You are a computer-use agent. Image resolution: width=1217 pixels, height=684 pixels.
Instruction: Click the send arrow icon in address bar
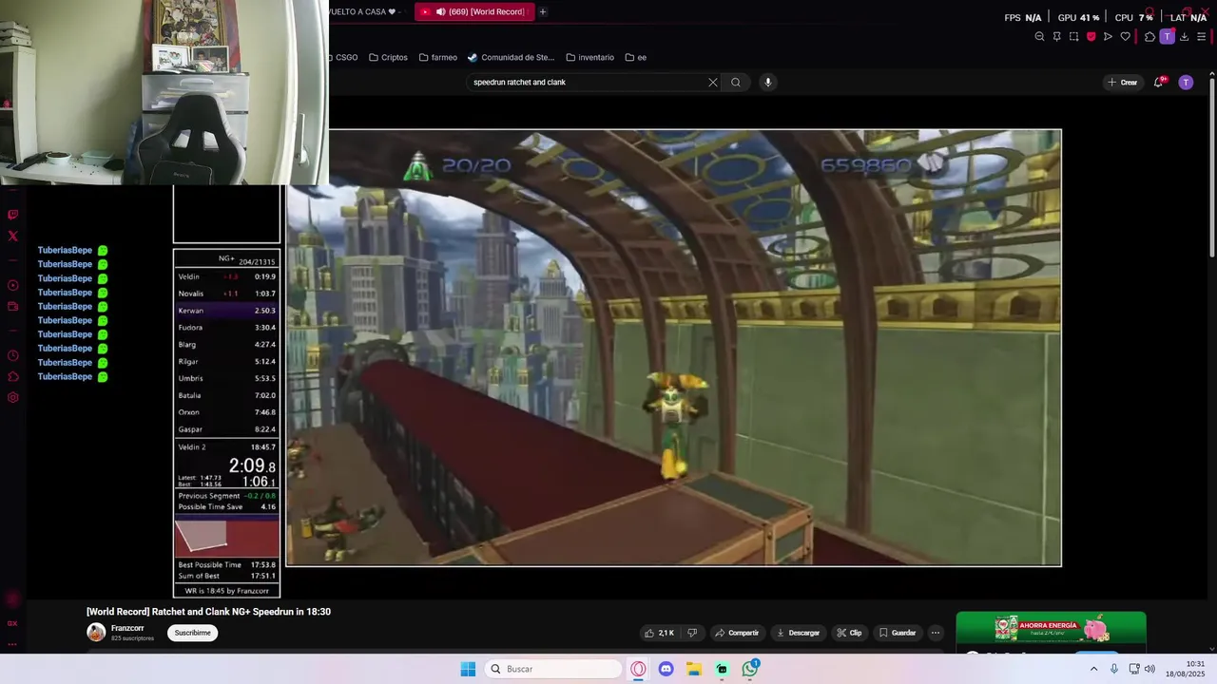1108,36
